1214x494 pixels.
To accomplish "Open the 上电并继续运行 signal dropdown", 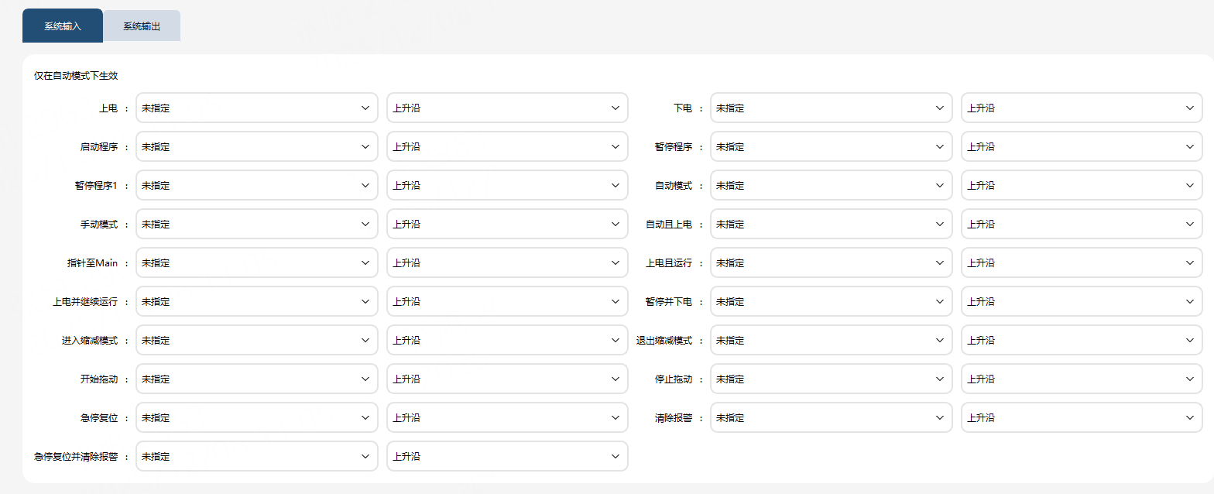I will (257, 302).
